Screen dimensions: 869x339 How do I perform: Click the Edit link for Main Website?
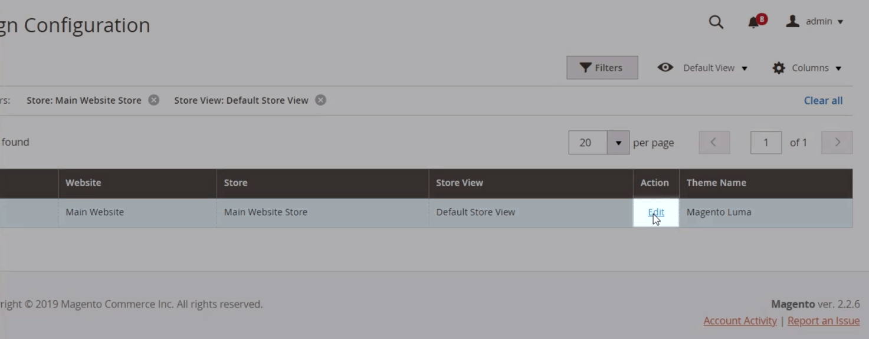[655, 212]
